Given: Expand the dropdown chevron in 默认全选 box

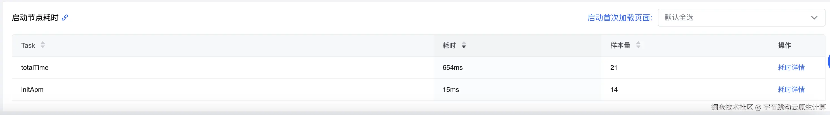Looking at the screenshot, I should [814, 18].
